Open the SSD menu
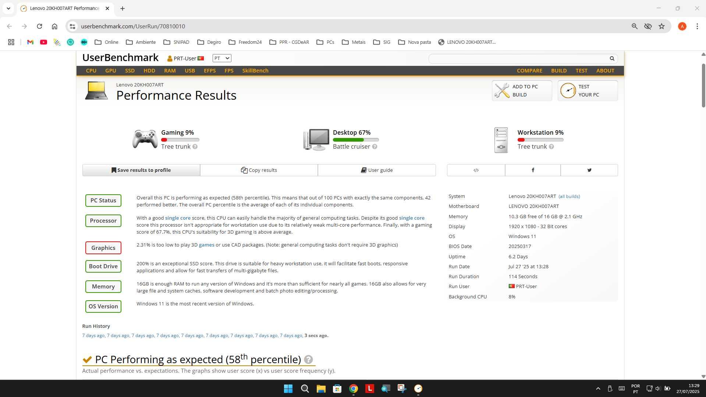 (x=130, y=71)
